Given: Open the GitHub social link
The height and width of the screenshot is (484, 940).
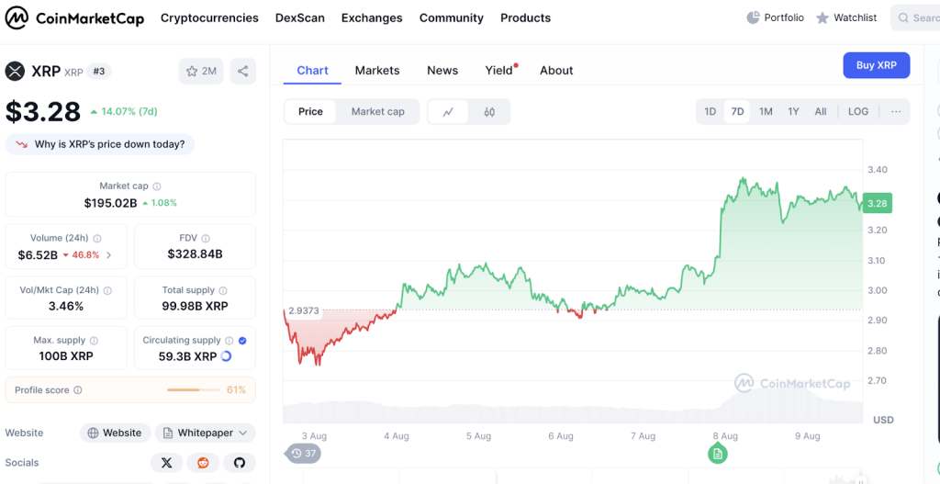Looking at the screenshot, I should (x=239, y=463).
